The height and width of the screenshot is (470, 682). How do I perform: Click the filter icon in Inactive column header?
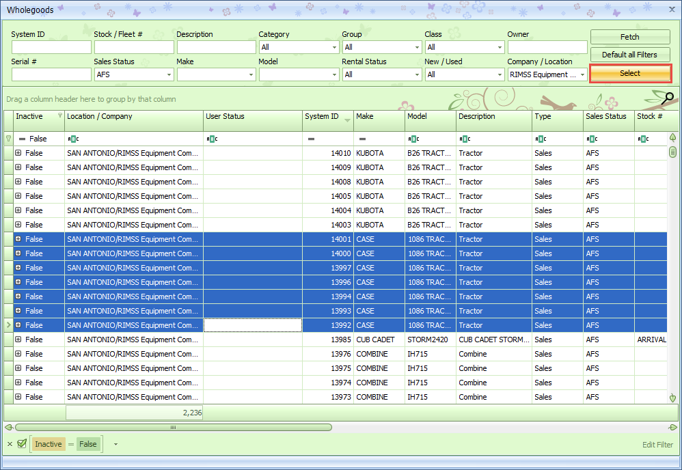(59, 116)
